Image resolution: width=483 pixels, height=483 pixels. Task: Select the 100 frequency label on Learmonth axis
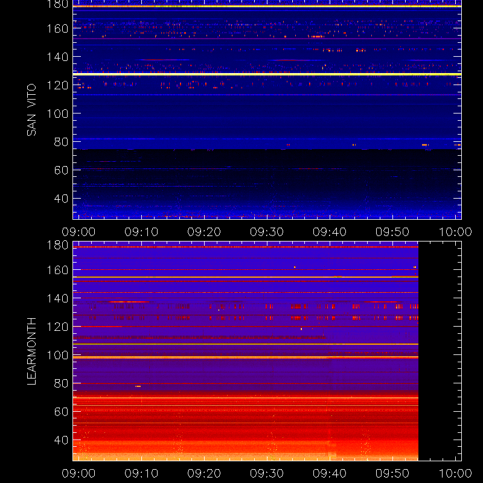click(57, 355)
